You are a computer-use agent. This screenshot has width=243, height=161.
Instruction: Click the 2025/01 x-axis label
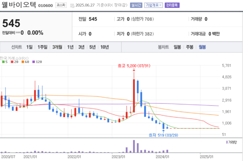click(x=206, y=157)
